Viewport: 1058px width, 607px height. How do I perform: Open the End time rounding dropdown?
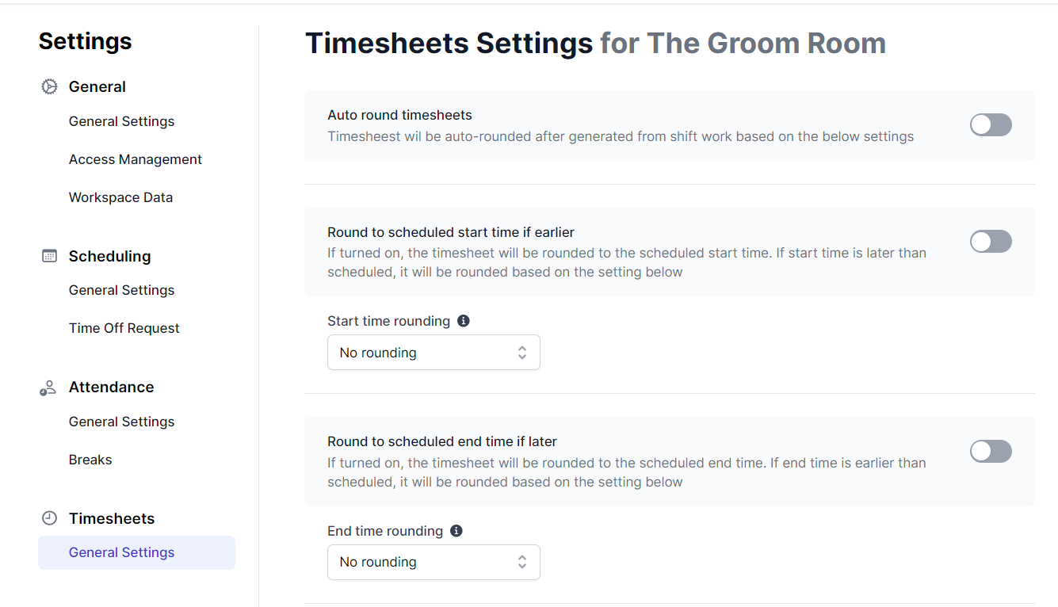click(x=434, y=561)
